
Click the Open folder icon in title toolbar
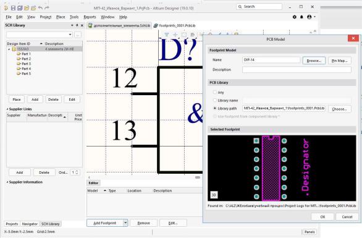(27, 8)
